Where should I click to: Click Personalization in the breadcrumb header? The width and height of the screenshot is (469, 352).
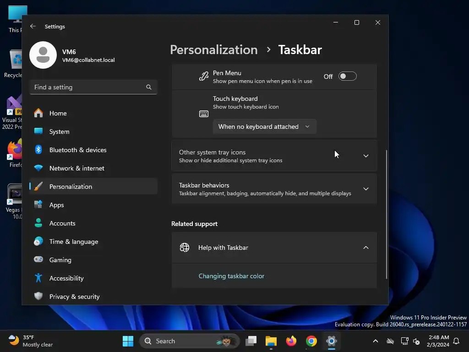[x=213, y=49]
